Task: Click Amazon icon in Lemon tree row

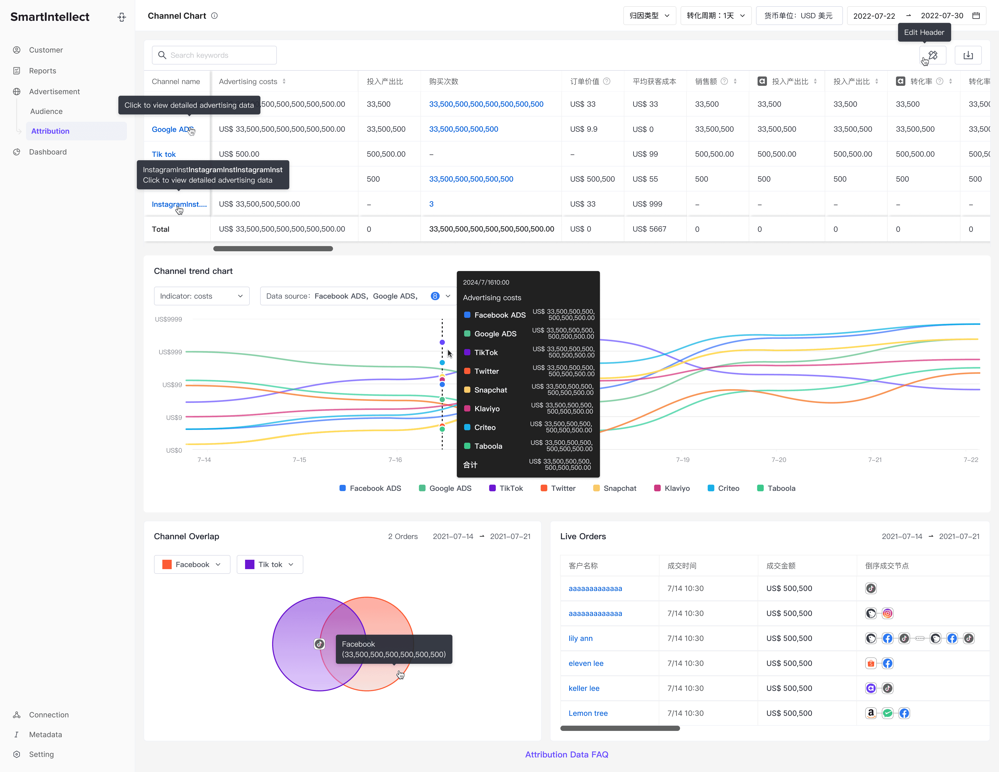Action: click(870, 713)
